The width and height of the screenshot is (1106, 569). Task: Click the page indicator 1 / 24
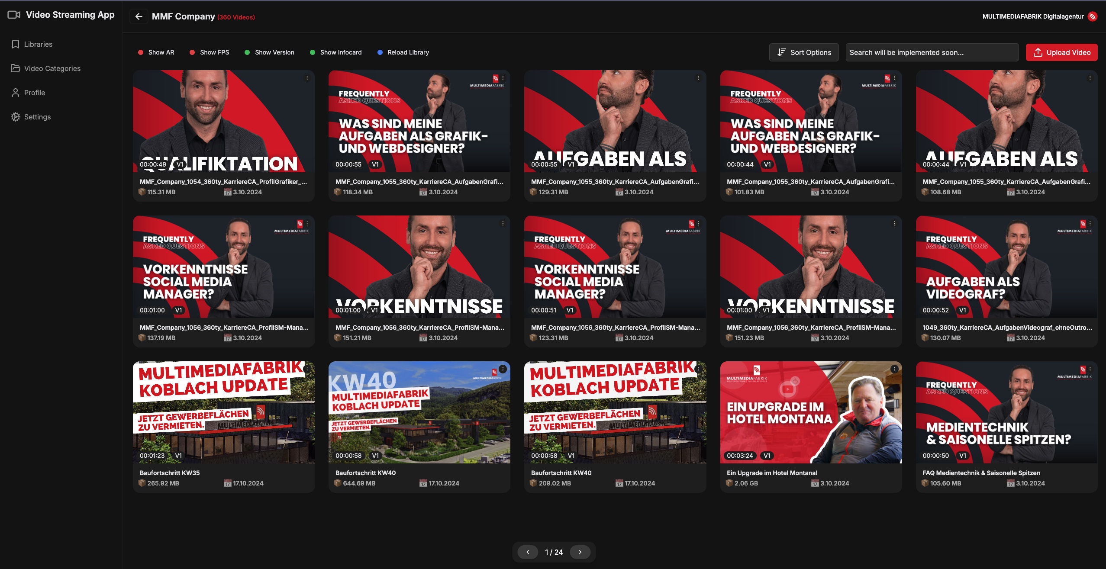pos(554,552)
